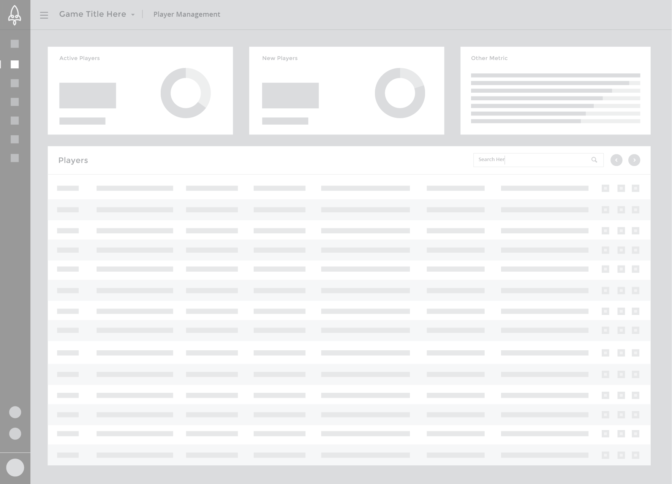Click top progress bar in Other Metric

[555, 75]
